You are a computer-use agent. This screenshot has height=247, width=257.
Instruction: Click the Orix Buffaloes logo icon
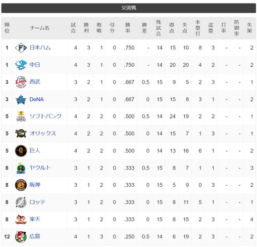[x=21, y=133]
